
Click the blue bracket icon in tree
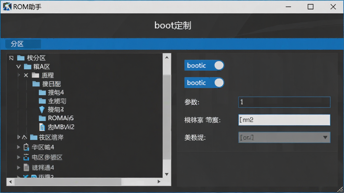(x=26, y=157)
